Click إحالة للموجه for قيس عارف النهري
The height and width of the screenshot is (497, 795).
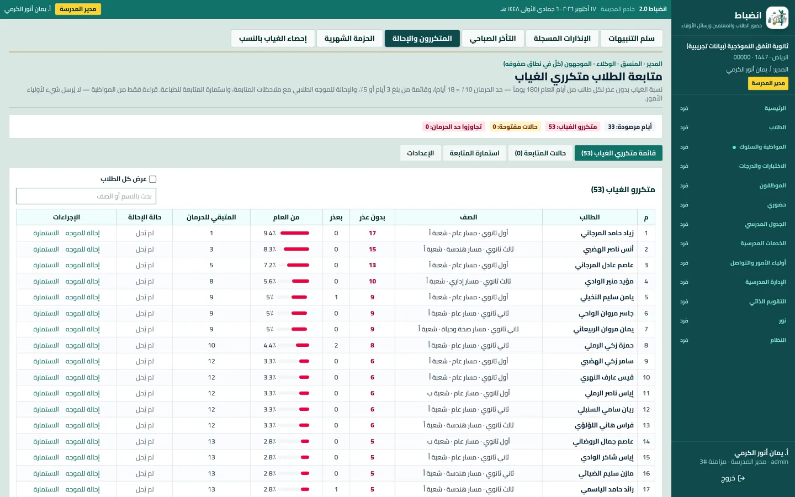(x=83, y=377)
